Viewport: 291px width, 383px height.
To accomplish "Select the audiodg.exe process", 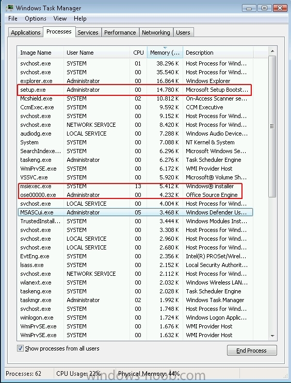I will pyautogui.click(x=135, y=134).
